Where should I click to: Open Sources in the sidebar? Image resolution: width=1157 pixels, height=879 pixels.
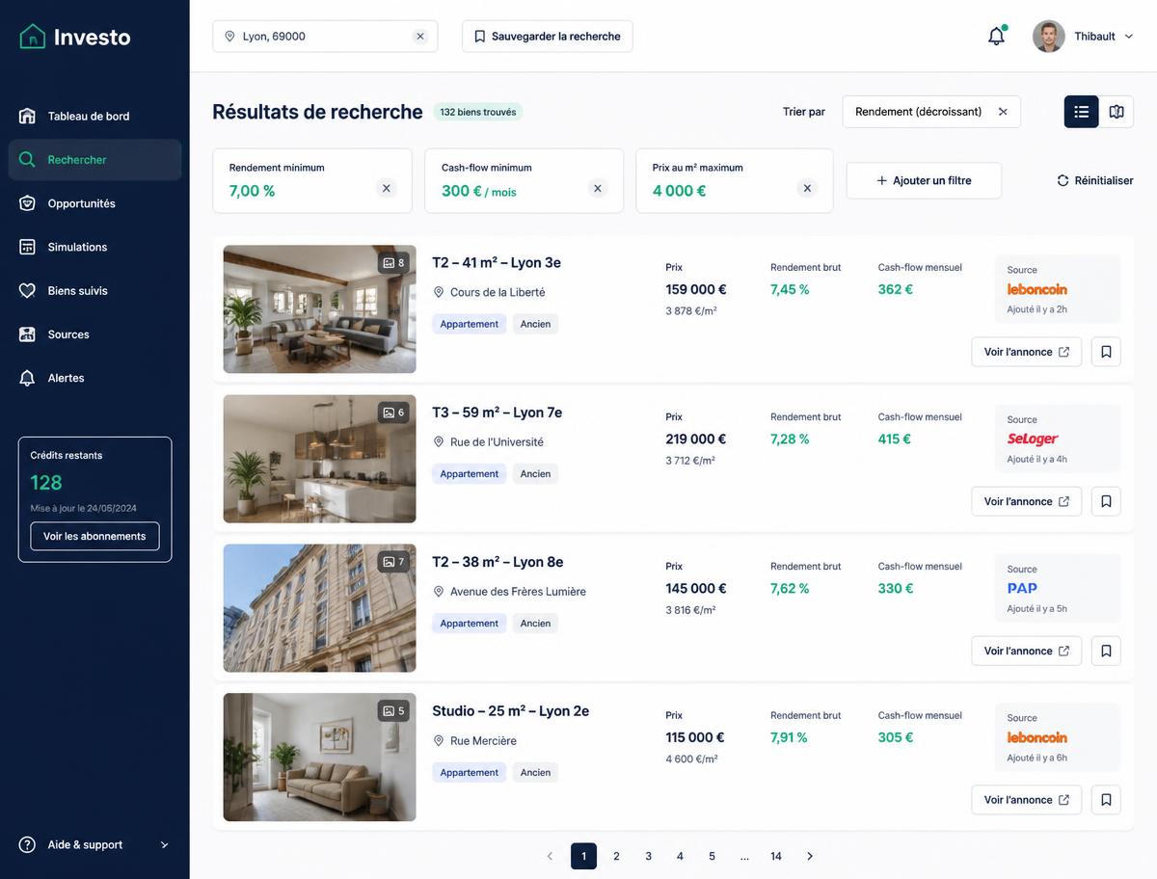point(94,334)
